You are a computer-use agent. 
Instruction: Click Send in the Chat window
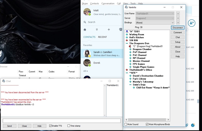pos(10,126)
